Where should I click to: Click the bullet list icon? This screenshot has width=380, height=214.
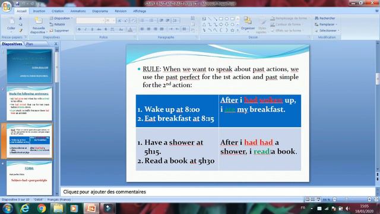[x=142, y=21]
